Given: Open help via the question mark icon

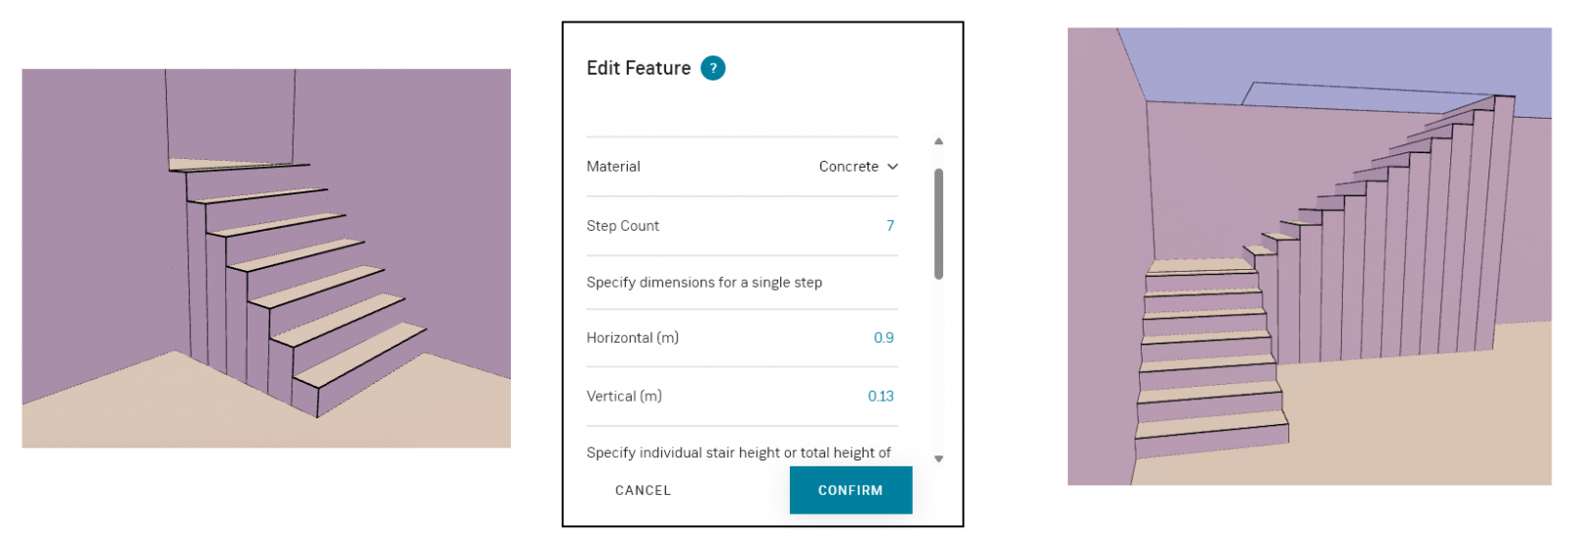Looking at the screenshot, I should click(712, 68).
